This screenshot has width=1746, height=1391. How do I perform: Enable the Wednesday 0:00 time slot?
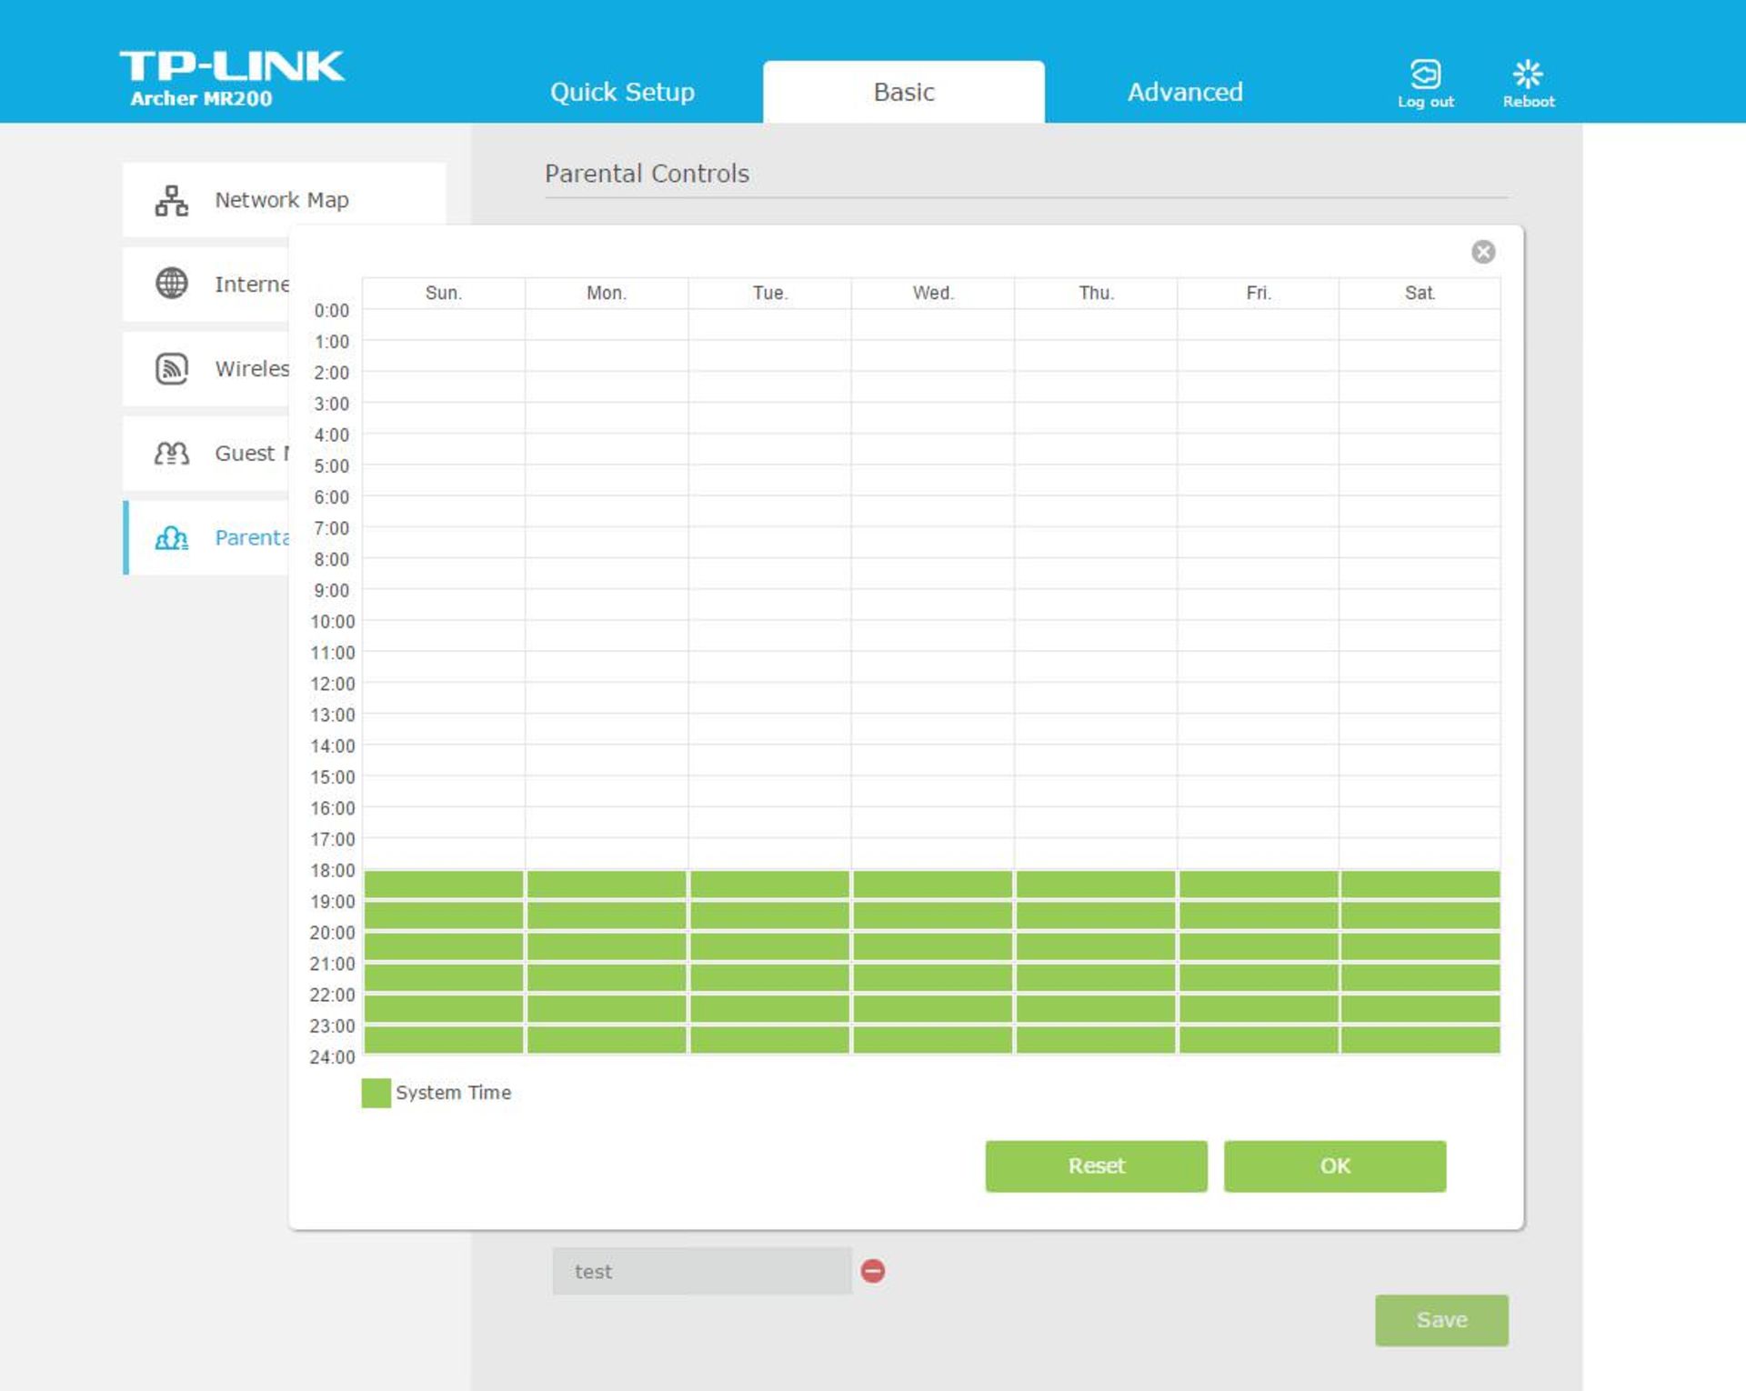[932, 323]
